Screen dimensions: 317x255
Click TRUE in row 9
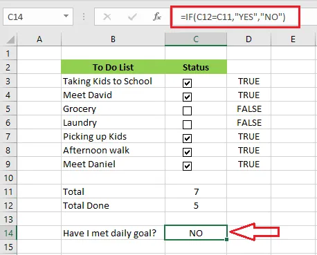click(248, 164)
